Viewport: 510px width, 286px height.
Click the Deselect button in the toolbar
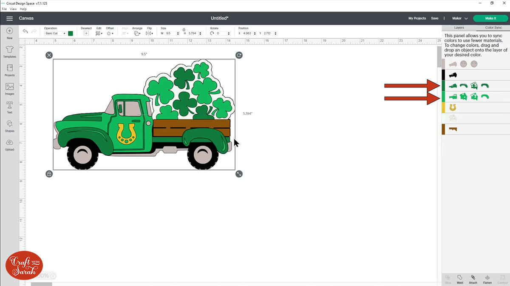click(x=86, y=33)
